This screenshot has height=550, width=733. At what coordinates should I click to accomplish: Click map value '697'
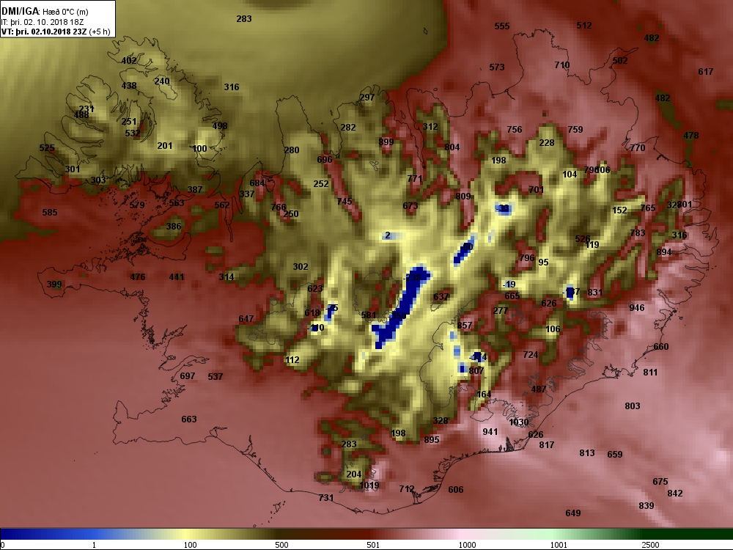pos(188,376)
